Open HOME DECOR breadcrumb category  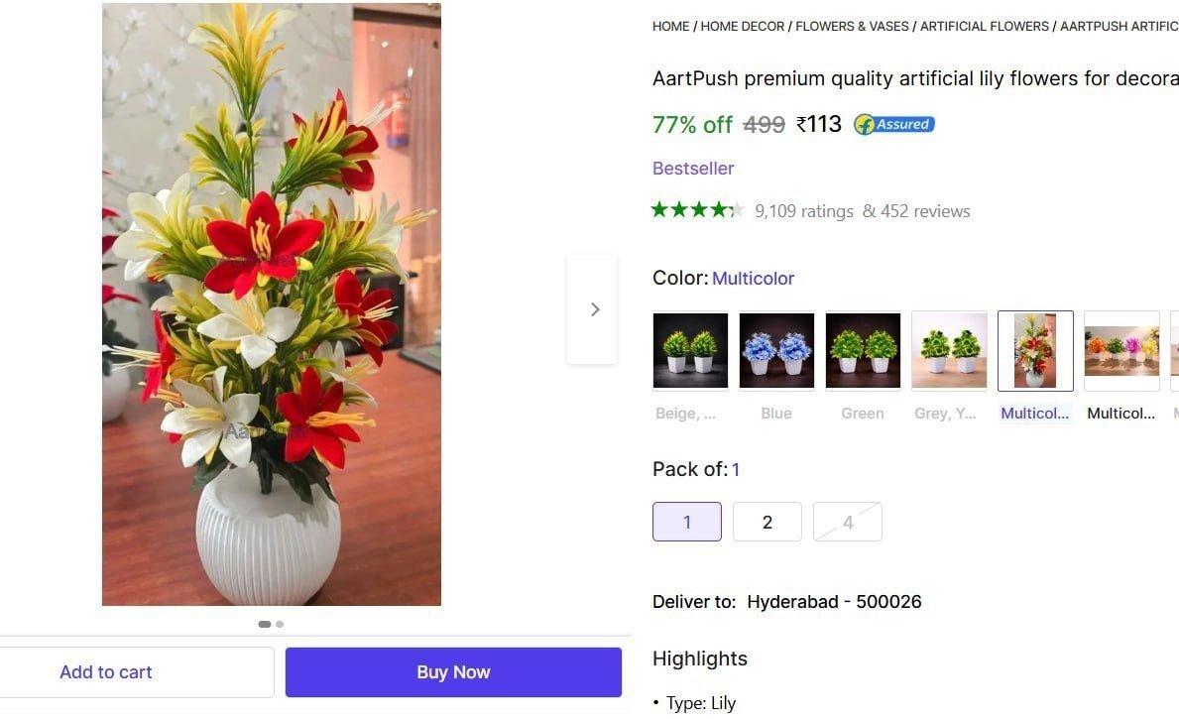point(743,27)
